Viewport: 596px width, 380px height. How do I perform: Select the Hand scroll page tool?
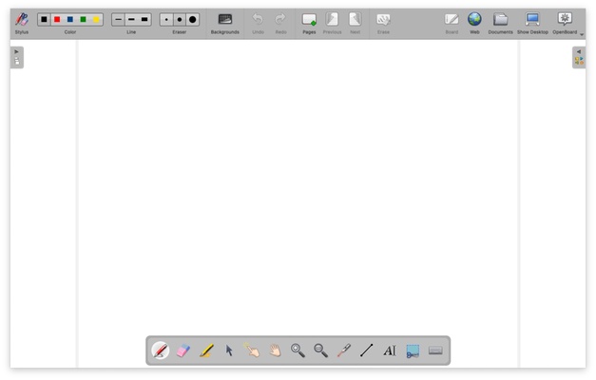click(276, 351)
